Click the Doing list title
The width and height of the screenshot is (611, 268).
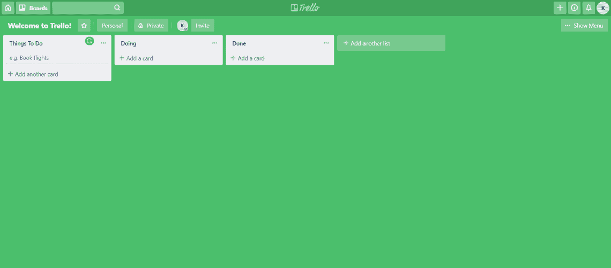pos(129,43)
